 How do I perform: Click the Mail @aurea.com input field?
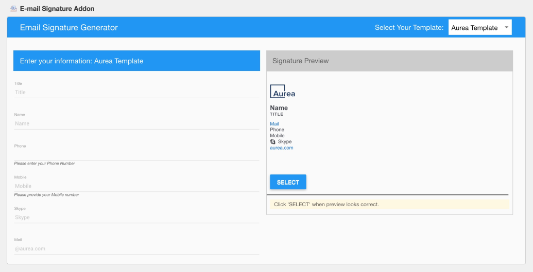[136, 248]
